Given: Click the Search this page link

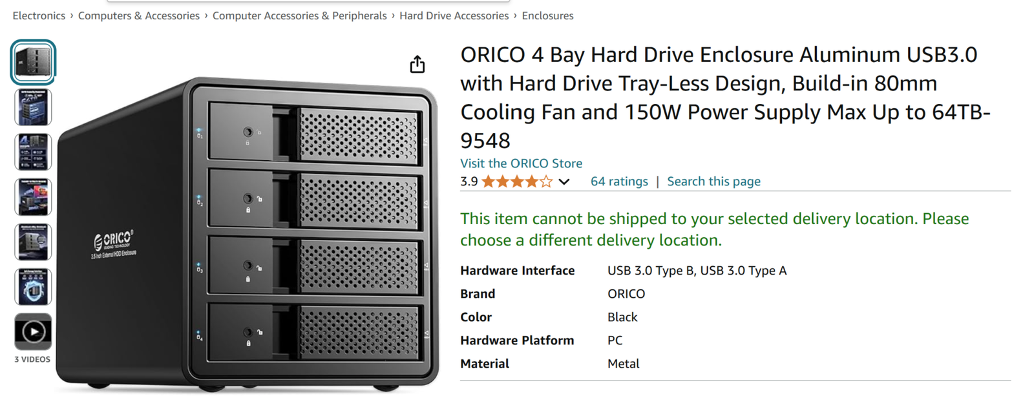Looking at the screenshot, I should click(x=713, y=182).
